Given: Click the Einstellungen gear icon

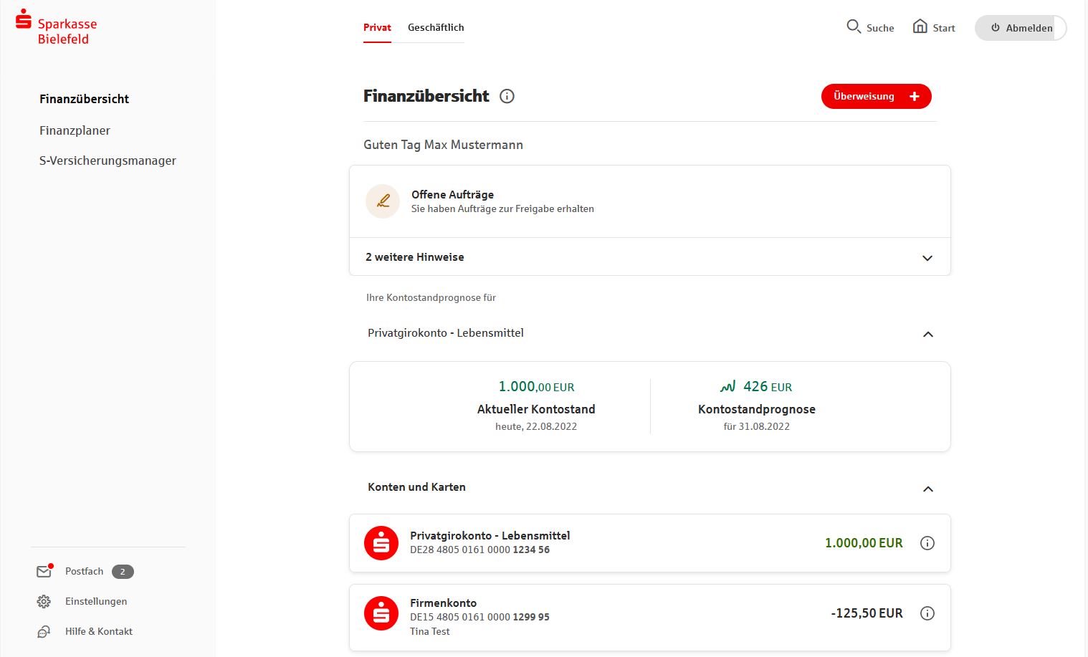Looking at the screenshot, I should (x=43, y=601).
